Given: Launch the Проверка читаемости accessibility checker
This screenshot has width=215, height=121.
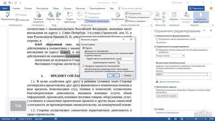Looking at the screenshot, I should [38, 17].
